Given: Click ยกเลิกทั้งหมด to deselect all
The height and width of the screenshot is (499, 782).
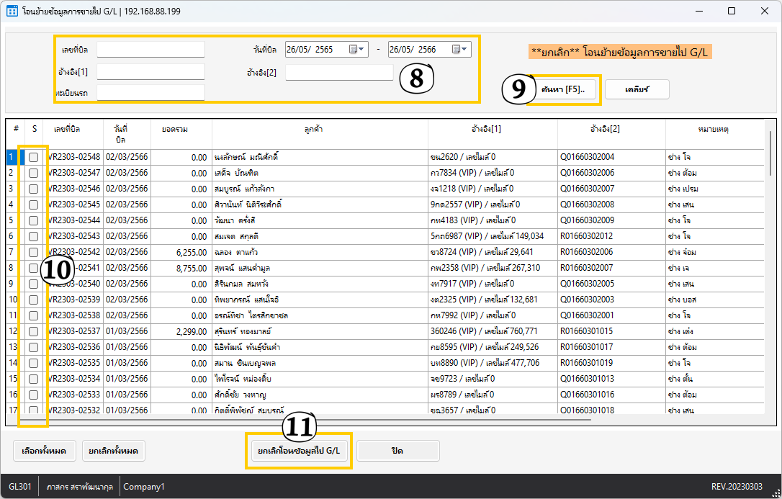Looking at the screenshot, I should (114, 451).
